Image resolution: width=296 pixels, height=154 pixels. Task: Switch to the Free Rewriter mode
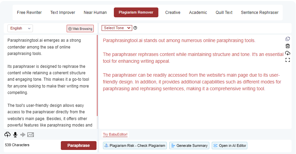click(x=29, y=13)
